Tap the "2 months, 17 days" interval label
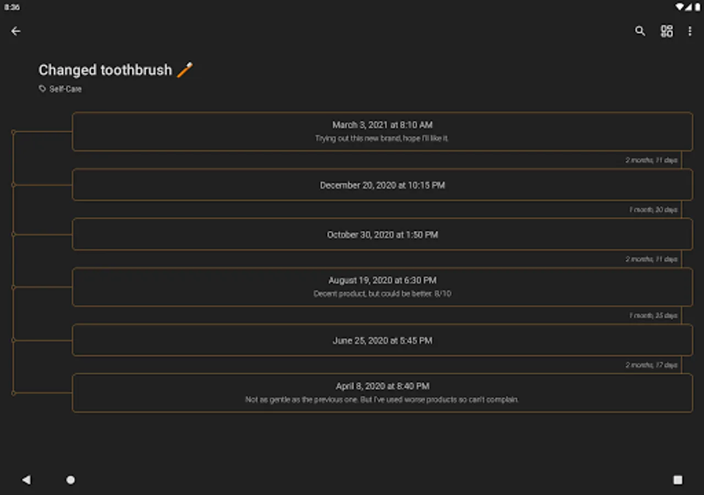The image size is (704, 495). (651, 365)
